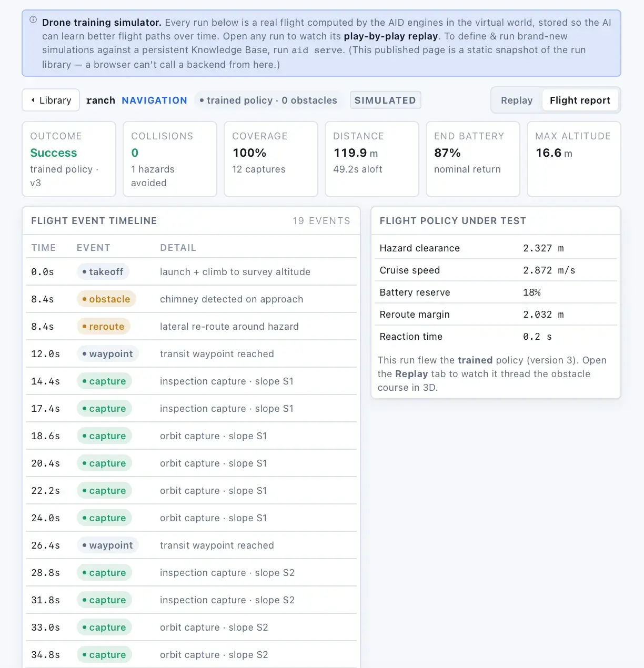This screenshot has width=644, height=668.
Task: Click the capture tag at 18.6s
Action: point(104,436)
